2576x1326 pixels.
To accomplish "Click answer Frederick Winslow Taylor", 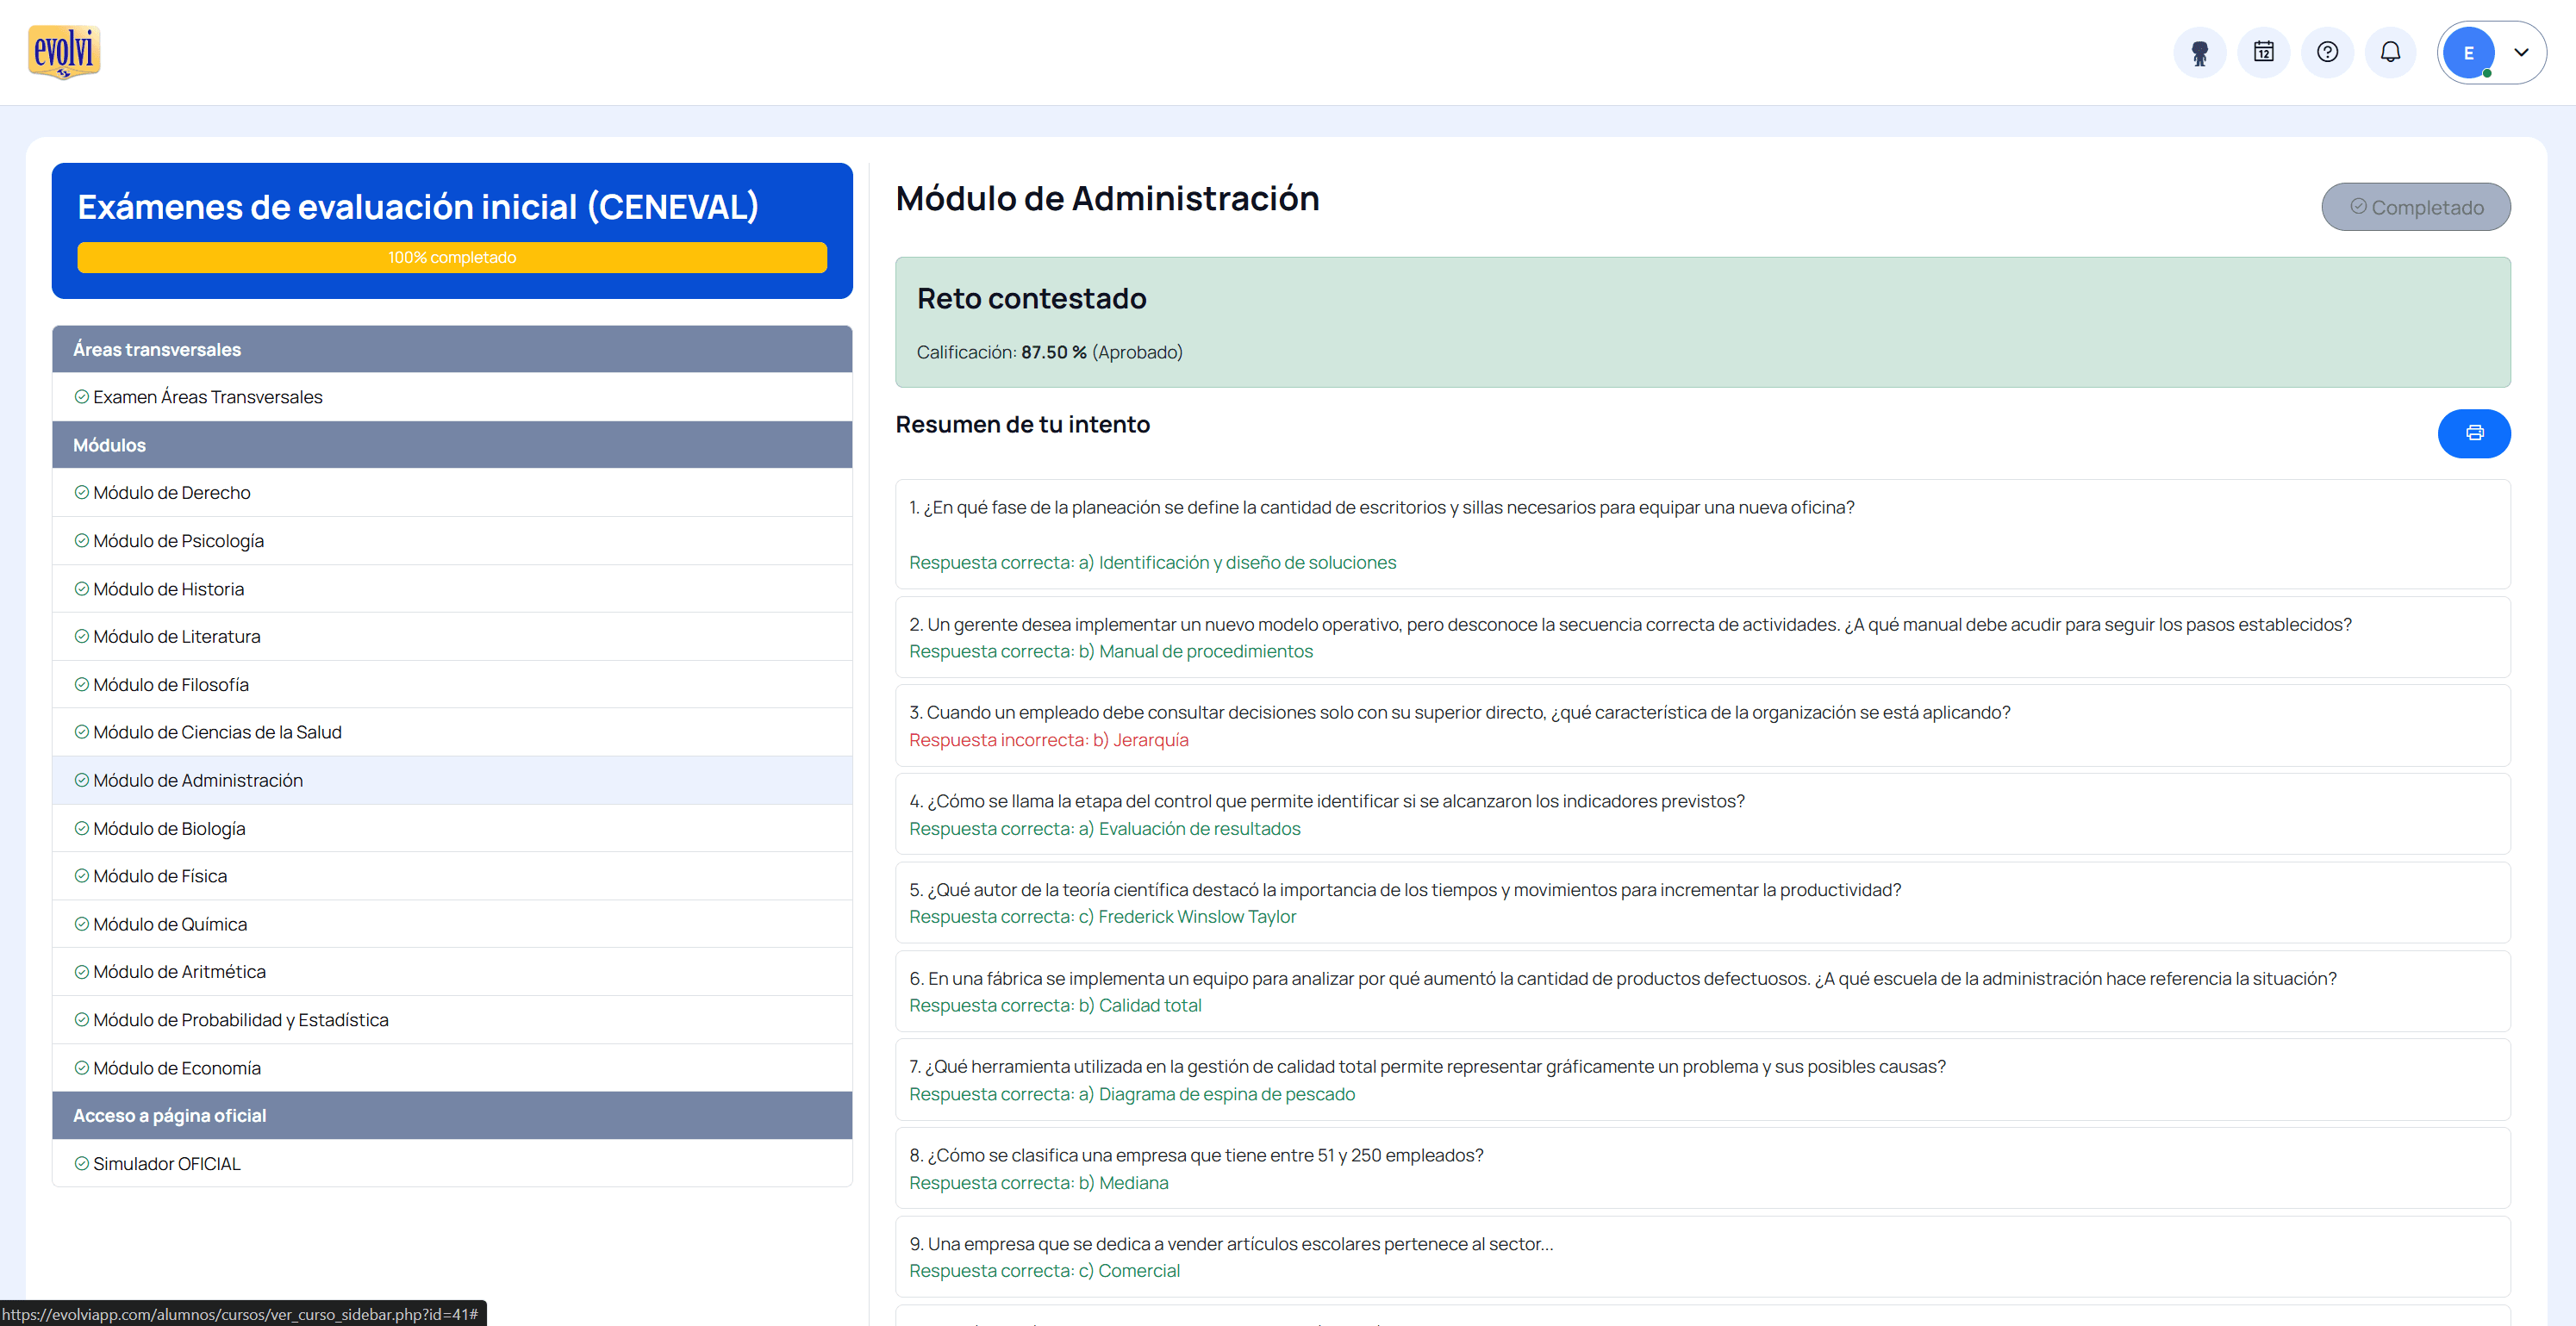I will coord(1102,917).
